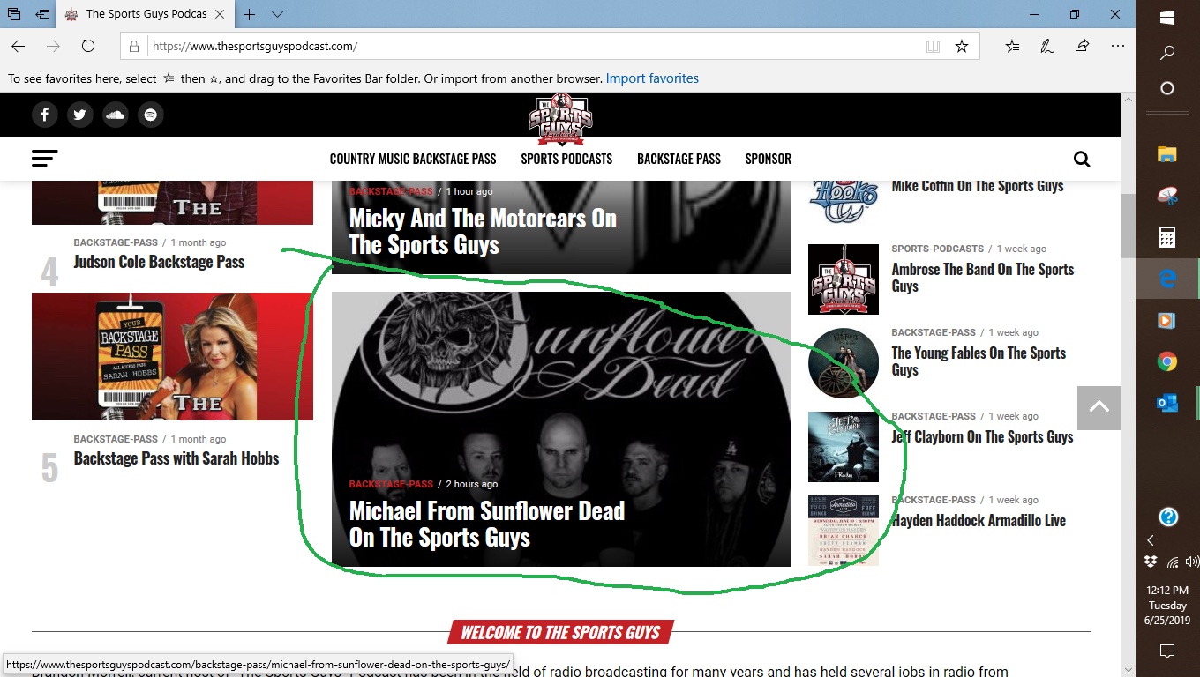
Task: Go back in the browser
Action: [19, 46]
